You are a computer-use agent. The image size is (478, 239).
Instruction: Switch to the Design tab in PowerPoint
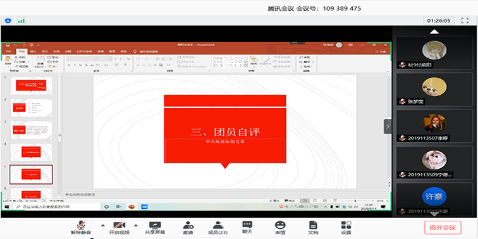(45, 51)
